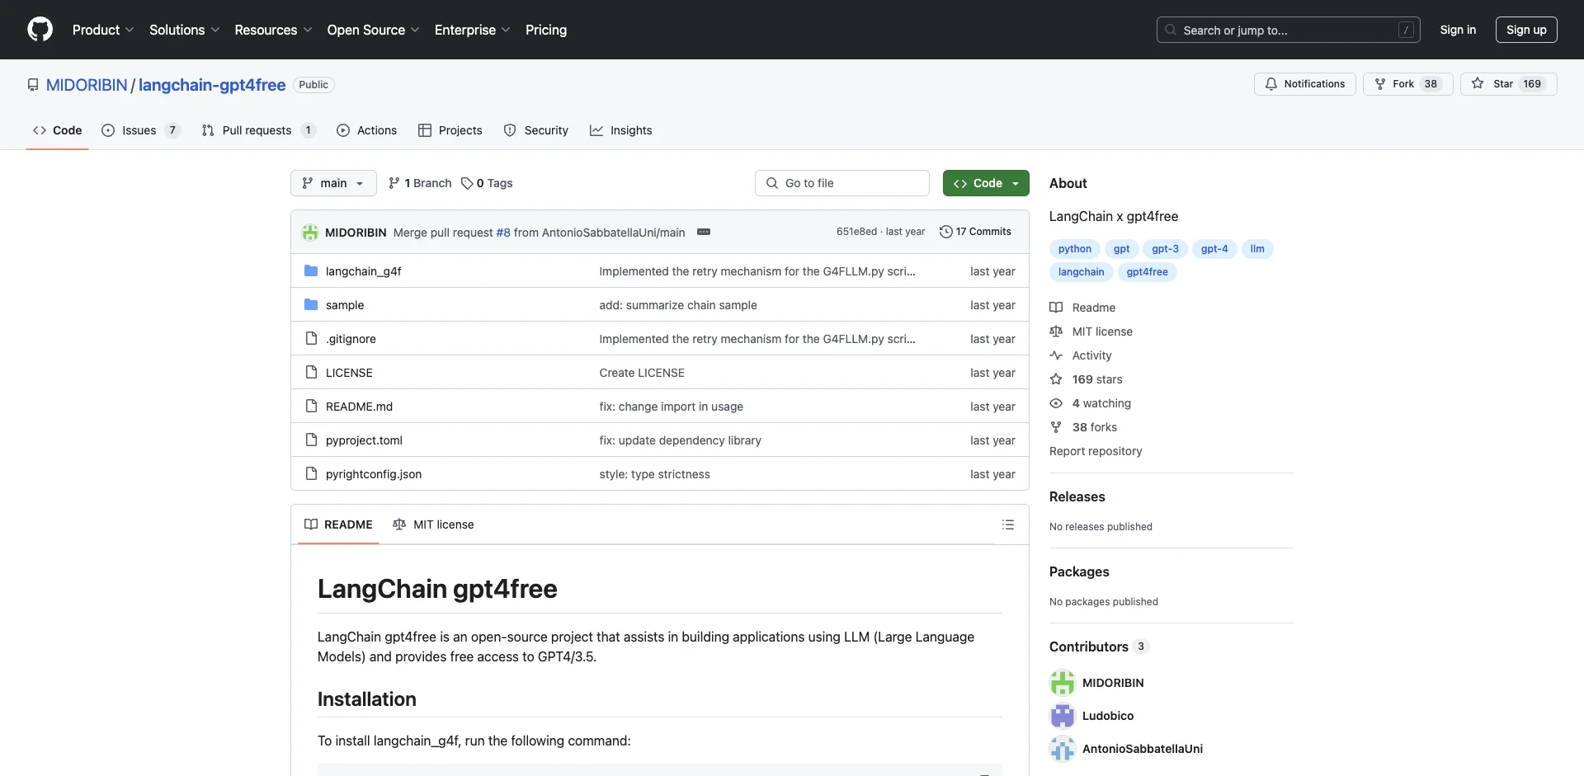This screenshot has height=776, width=1584.
Task: Open Ludobico contributor avatar
Action: 1063,716
